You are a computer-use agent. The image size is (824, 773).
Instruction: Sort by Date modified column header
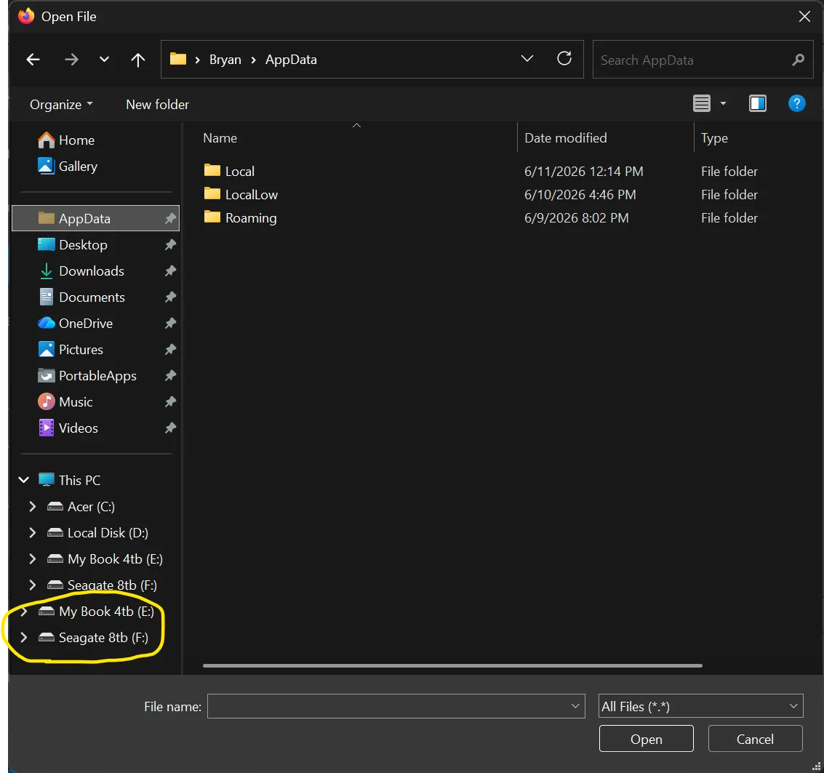pos(565,138)
